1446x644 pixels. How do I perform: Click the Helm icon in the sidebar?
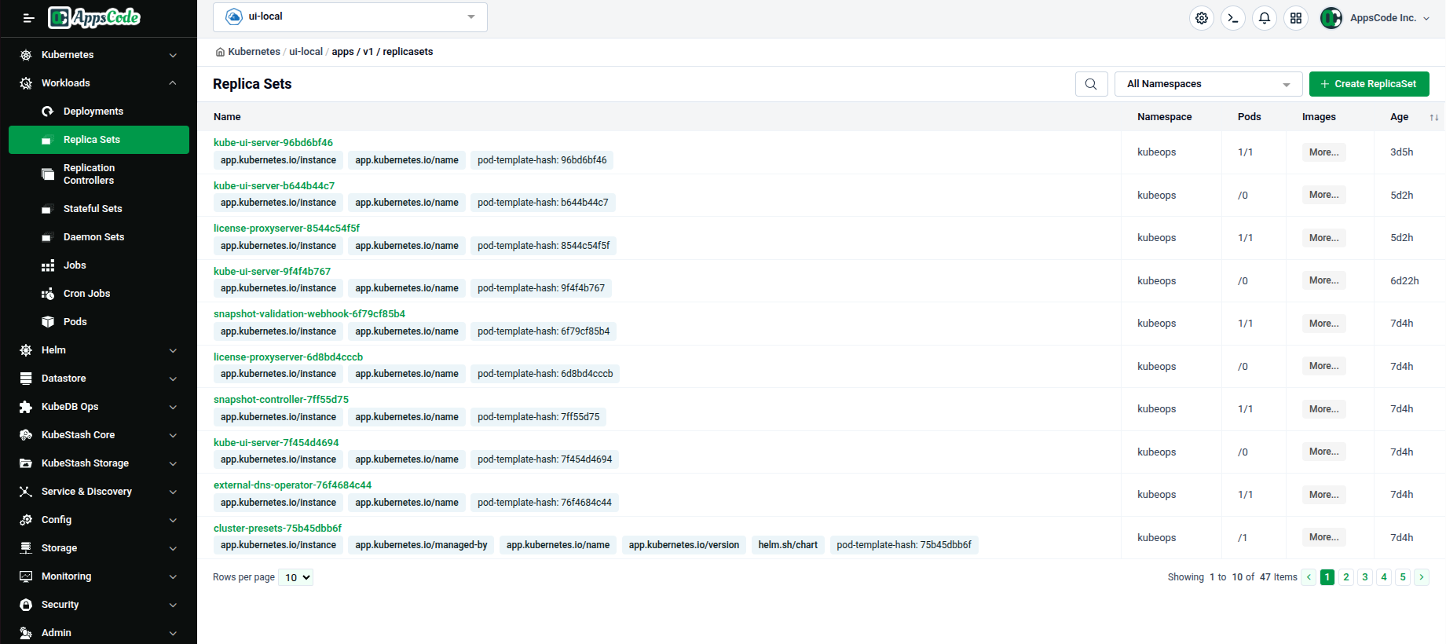pos(26,350)
